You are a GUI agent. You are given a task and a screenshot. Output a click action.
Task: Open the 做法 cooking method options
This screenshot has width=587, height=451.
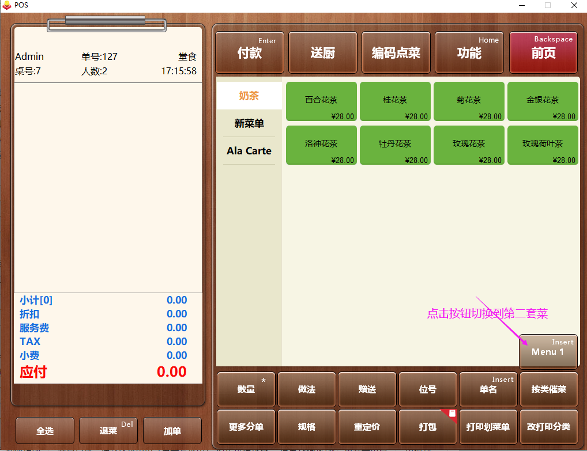pyautogui.click(x=307, y=389)
